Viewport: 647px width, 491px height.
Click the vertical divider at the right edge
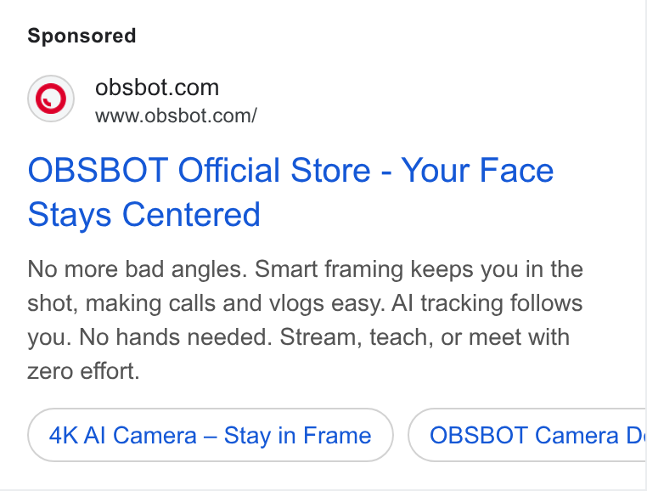click(646, 245)
